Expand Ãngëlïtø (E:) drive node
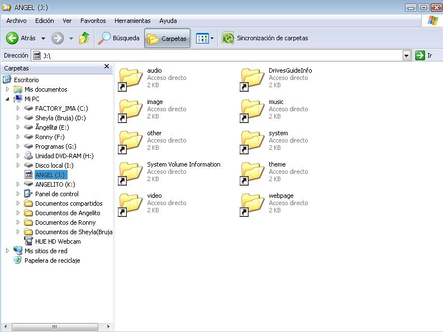This screenshot has width=443, height=332. 18,127
